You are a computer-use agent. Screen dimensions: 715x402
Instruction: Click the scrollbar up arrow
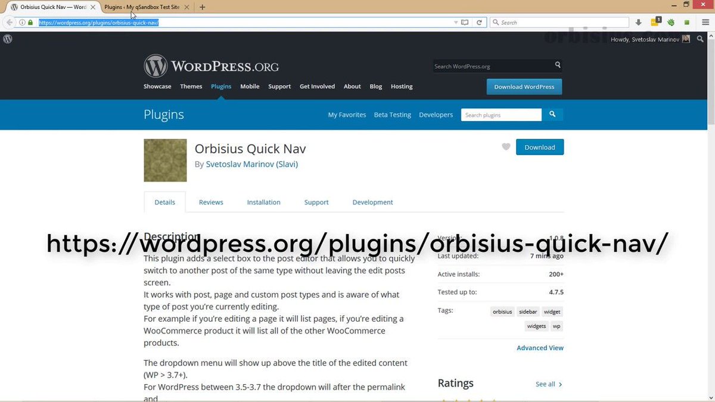[x=711, y=35]
